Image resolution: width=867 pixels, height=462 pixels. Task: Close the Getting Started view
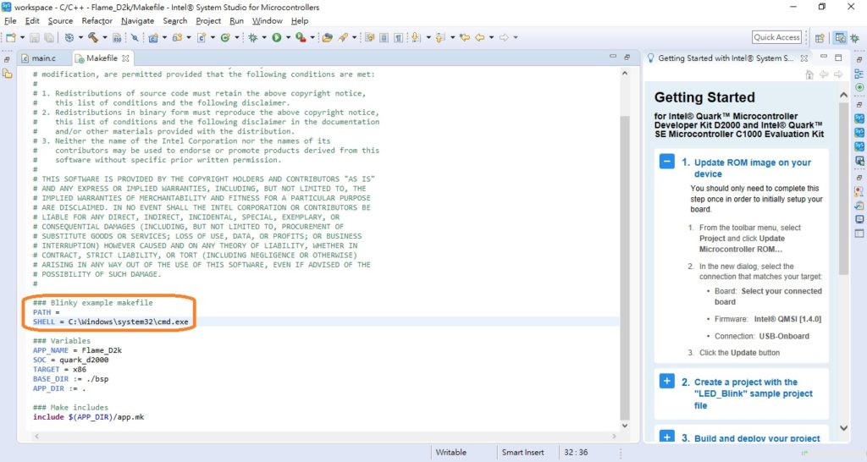pyautogui.click(x=804, y=58)
